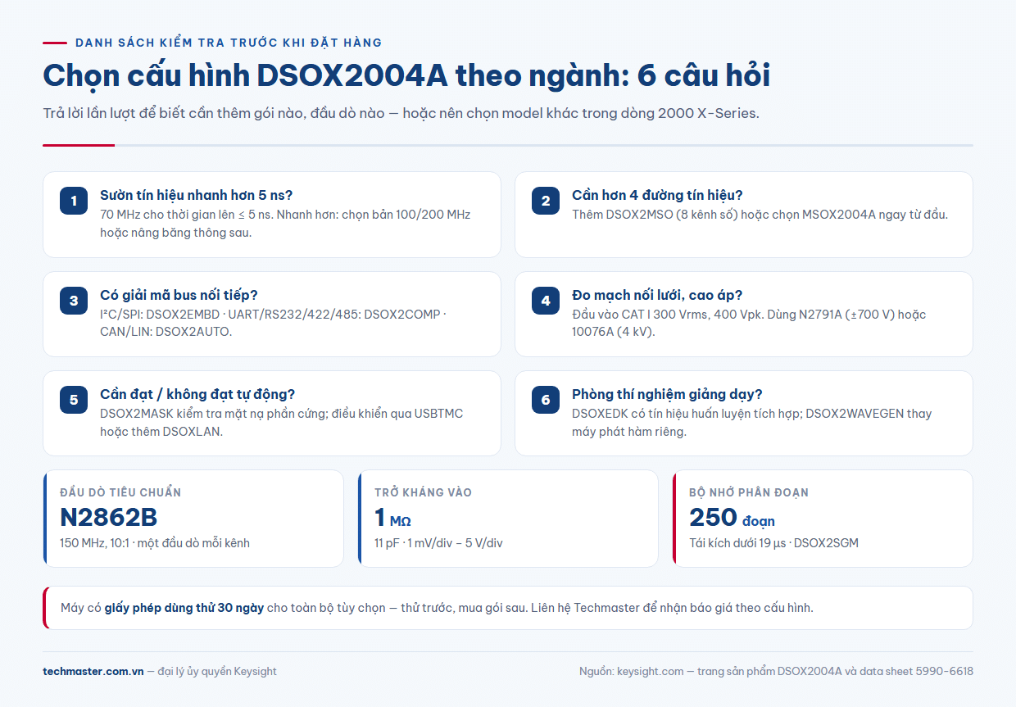Click the 'DANH SÁCH KIỂM TRA TRƯỚC KHI ĐẶT HÀNG' label
1016x707 pixels.
229,43
